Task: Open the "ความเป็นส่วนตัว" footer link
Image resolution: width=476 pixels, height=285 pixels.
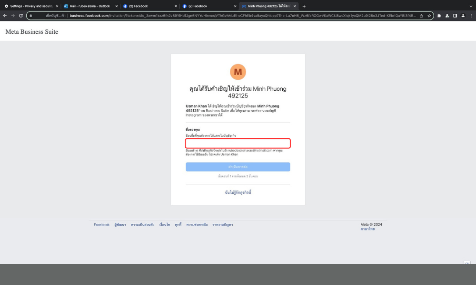Action: coord(142,225)
